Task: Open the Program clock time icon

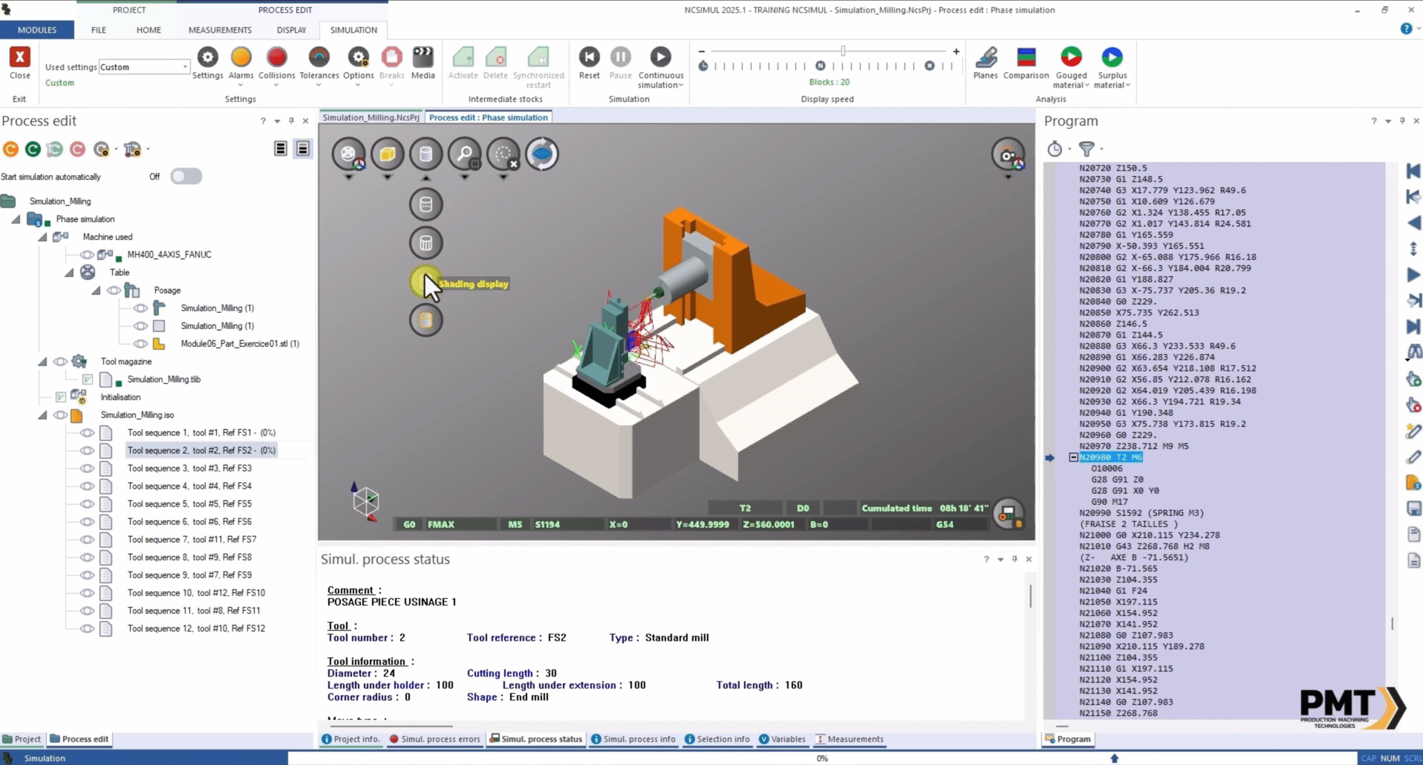Action: click(x=1054, y=149)
